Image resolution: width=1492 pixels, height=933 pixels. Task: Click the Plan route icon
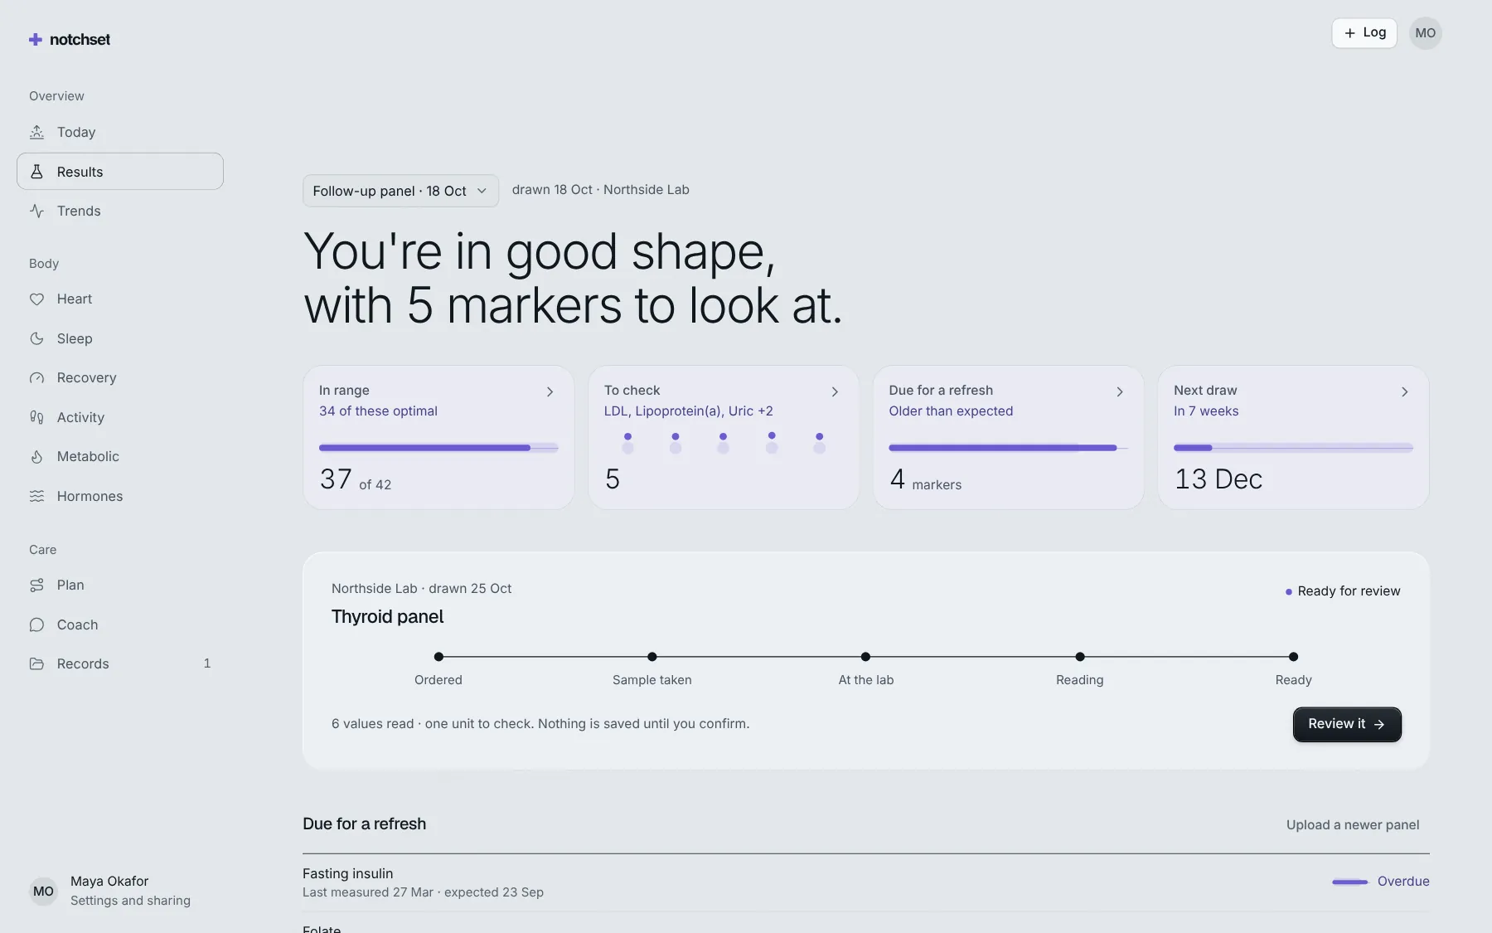(x=36, y=585)
